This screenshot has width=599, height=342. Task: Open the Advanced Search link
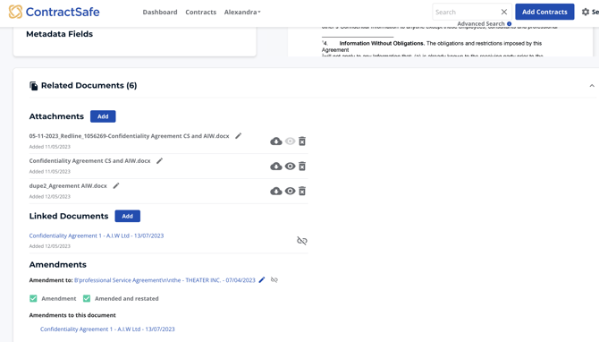coord(481,23)
